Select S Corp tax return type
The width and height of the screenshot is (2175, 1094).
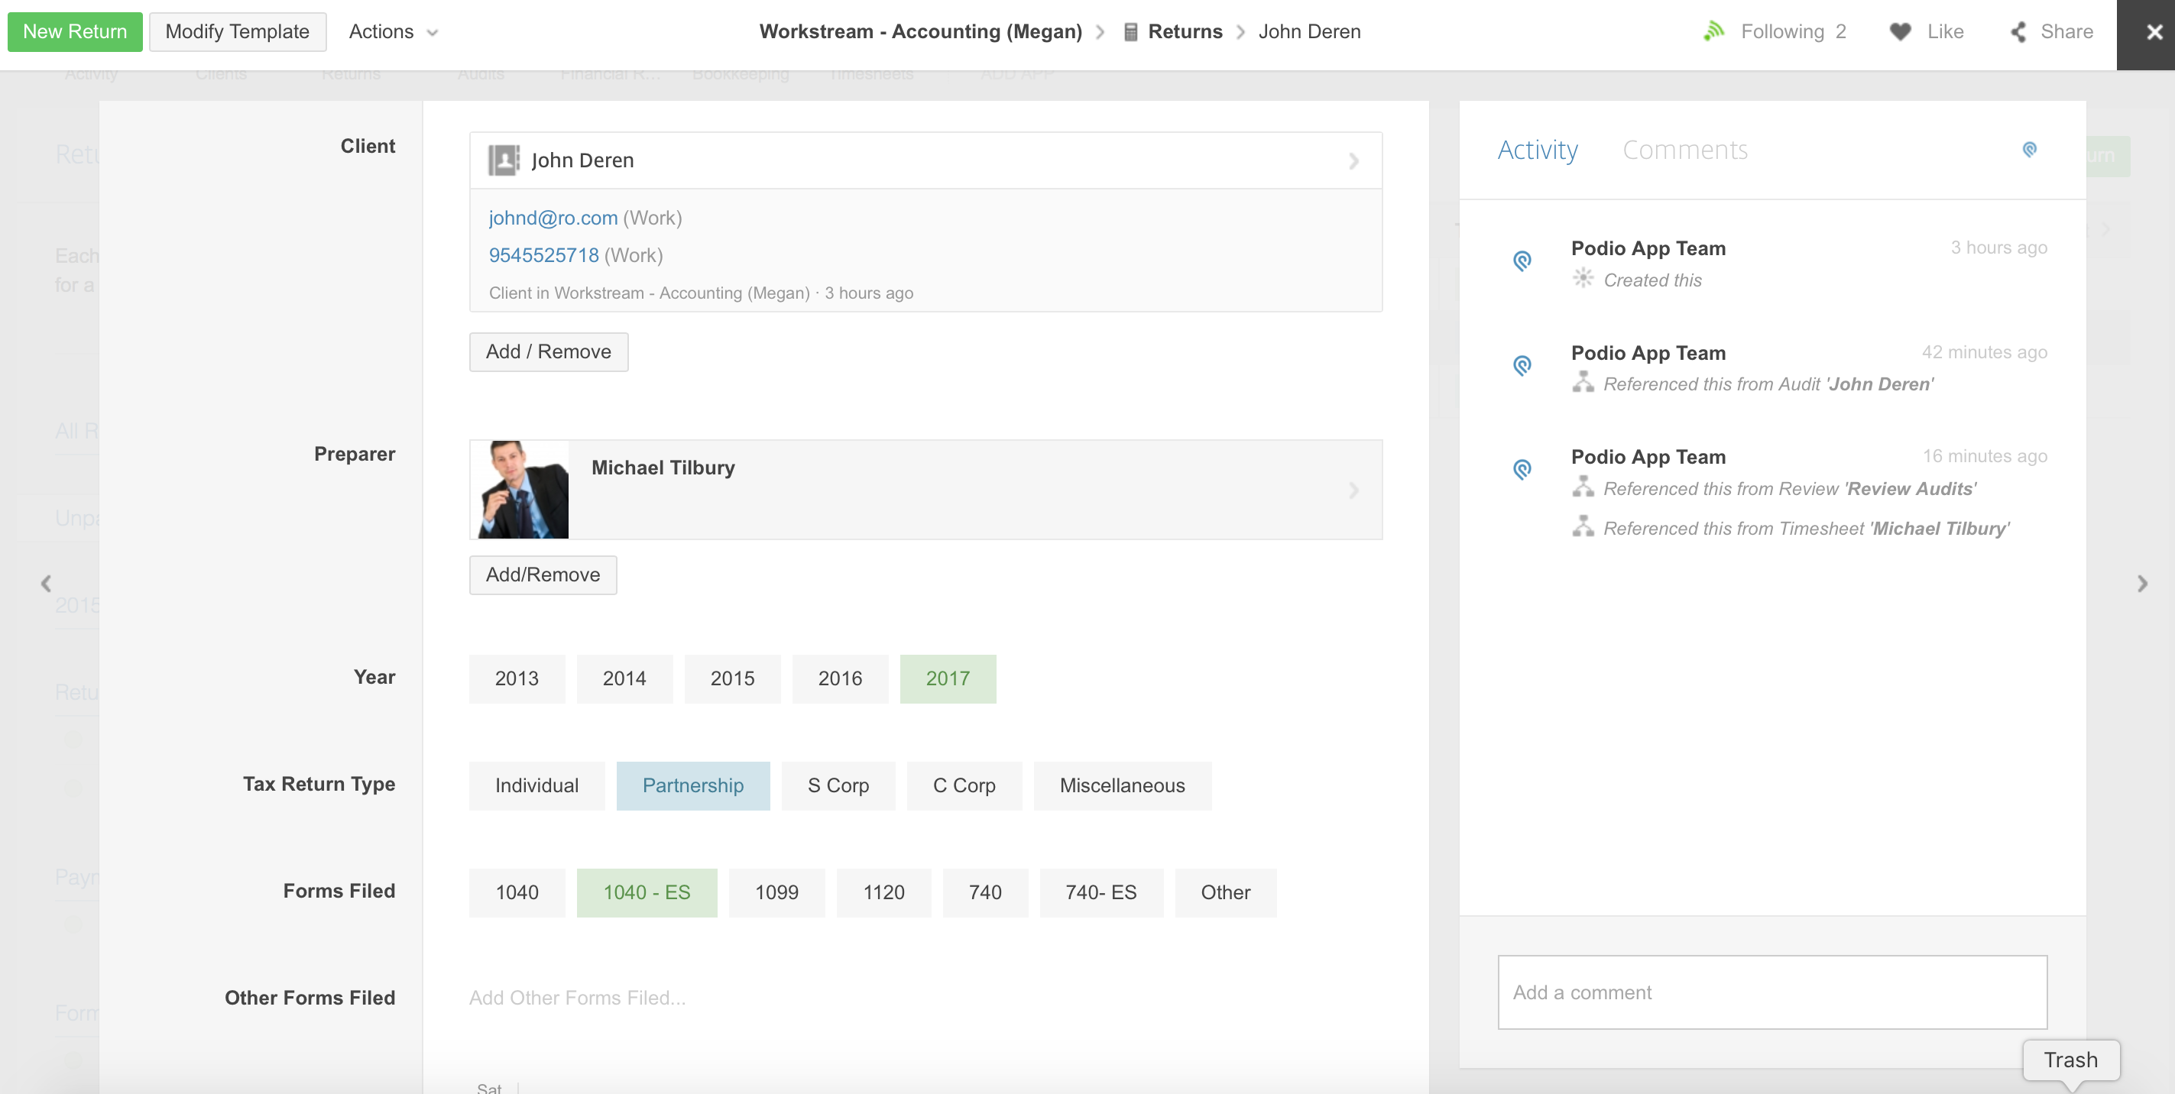coord(838,786)
